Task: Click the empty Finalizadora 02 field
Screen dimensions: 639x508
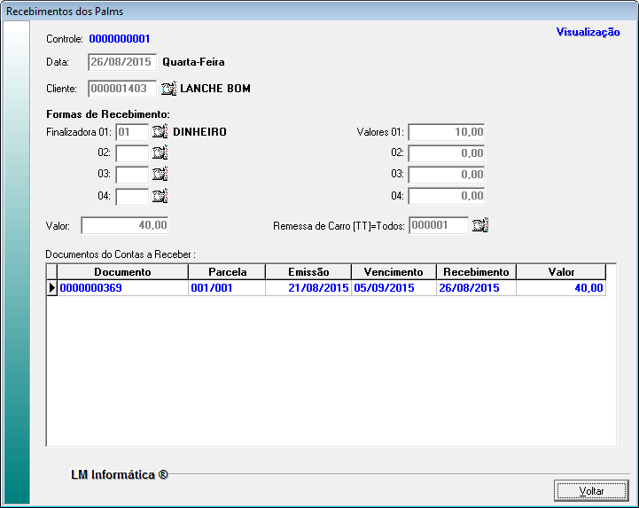Action: (132, 152)
